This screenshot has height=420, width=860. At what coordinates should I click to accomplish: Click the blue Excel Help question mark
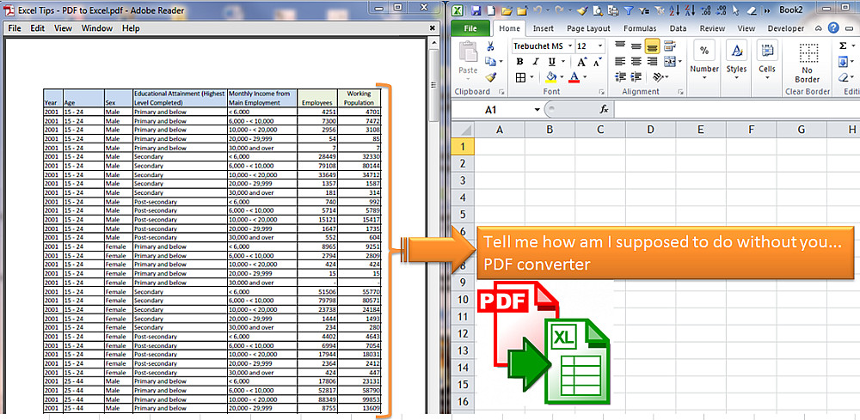(x=833, y=28)
